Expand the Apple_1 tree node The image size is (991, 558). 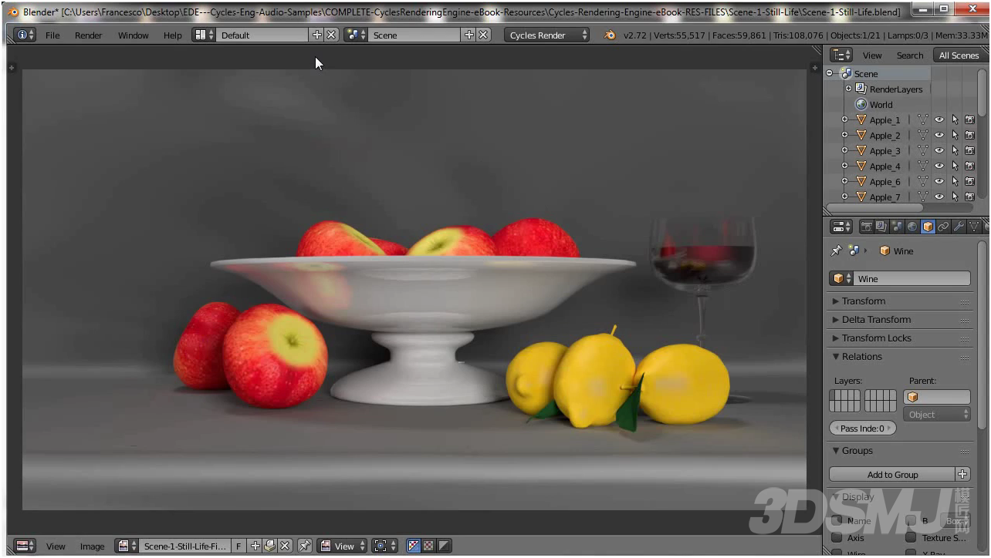tap(844, 119)
